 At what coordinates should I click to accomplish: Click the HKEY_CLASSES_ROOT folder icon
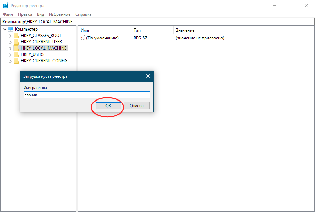pos(17,36)
